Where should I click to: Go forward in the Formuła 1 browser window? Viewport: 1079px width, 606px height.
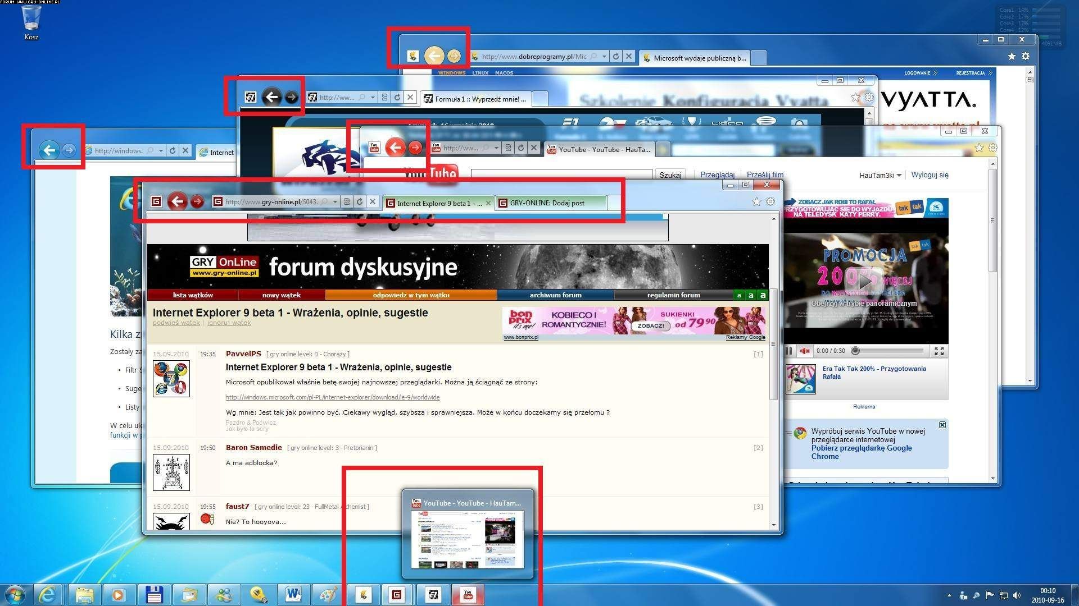coord(291,97)
